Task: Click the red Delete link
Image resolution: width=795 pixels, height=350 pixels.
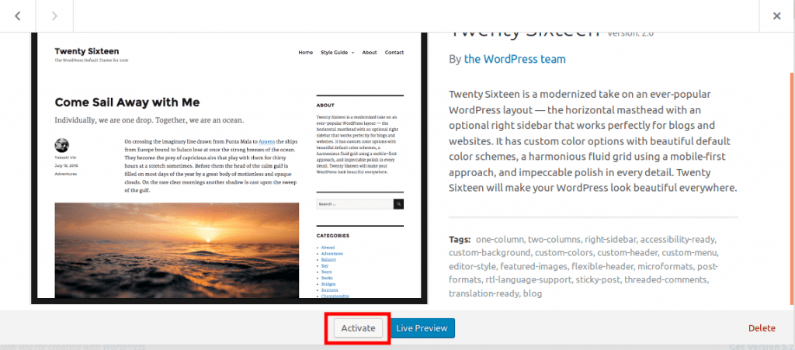Action: 762,328
